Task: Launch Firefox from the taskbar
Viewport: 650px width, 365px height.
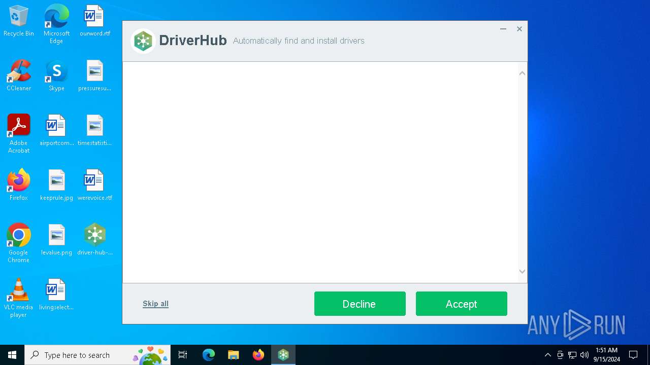Action: tap(258, 355)
